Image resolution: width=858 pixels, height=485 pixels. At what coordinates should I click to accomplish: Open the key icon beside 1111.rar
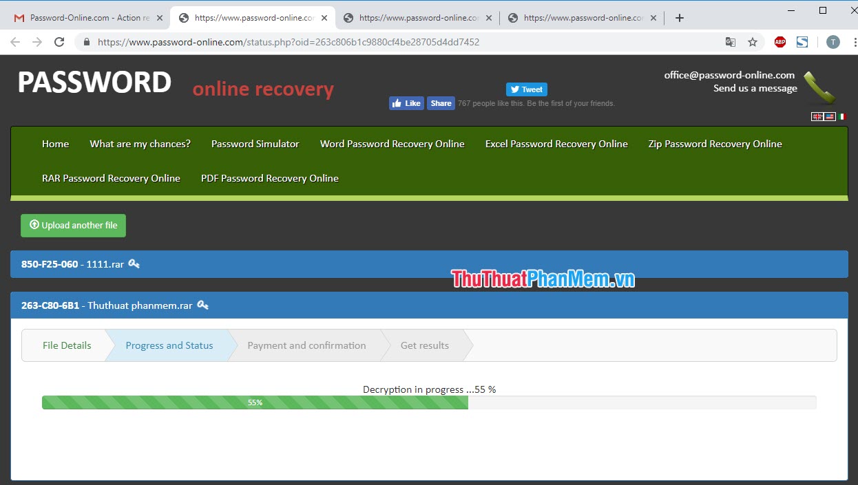point(134,263)
